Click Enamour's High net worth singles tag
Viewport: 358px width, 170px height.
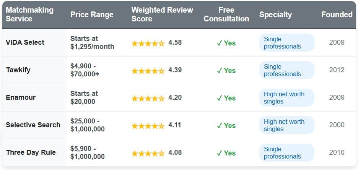click(x=286, y=98)
